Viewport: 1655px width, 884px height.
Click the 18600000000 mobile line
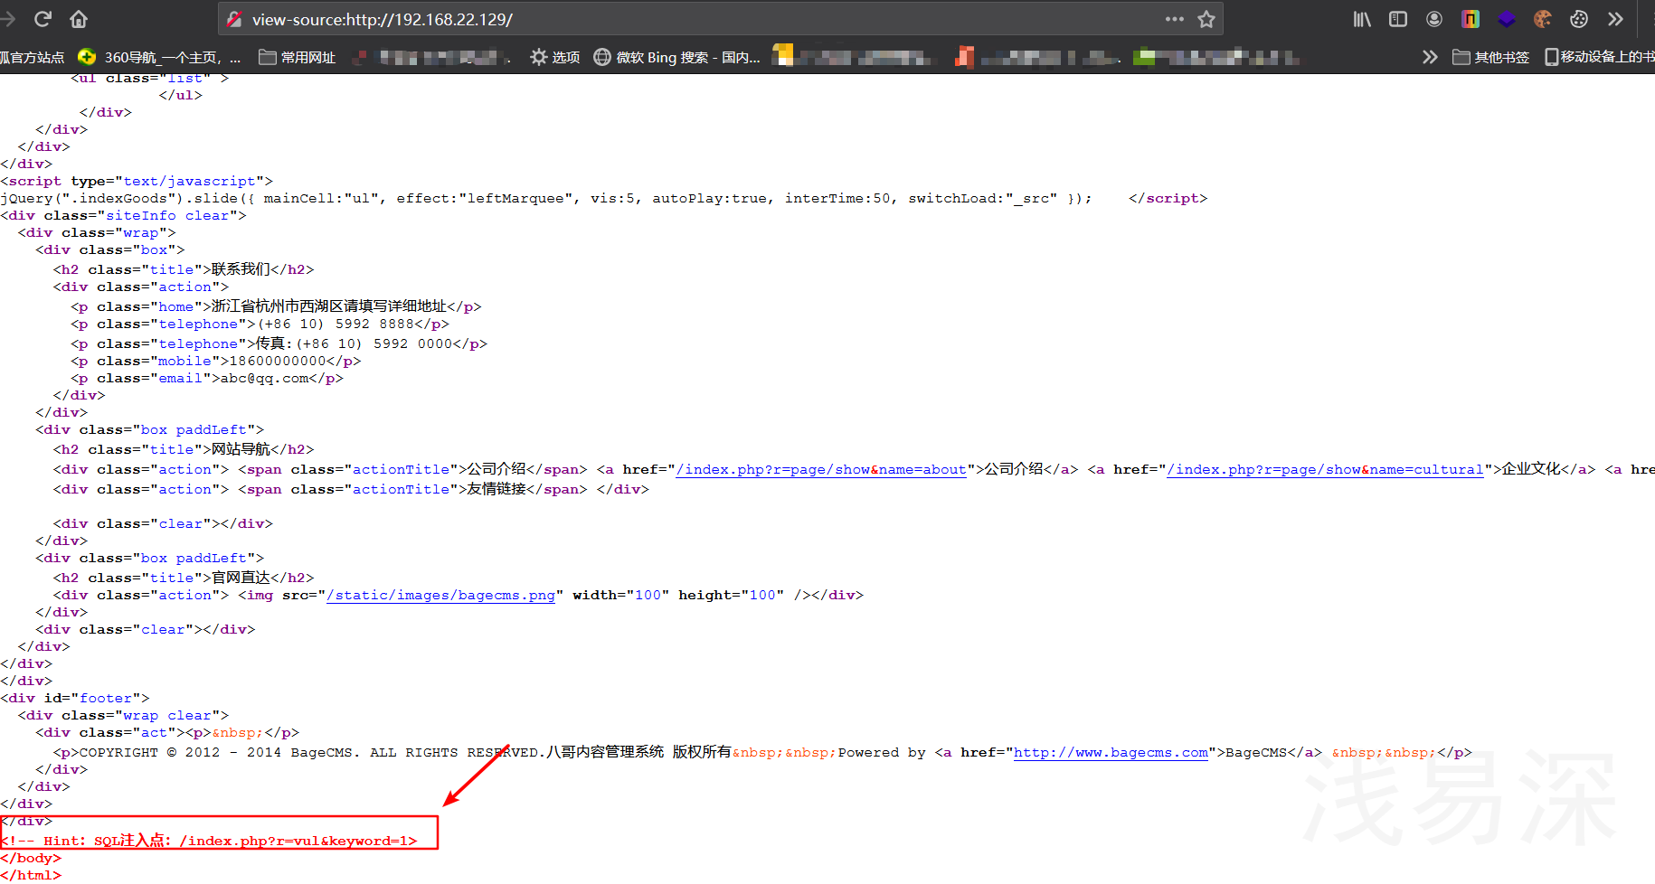click(x=216, y=361)
